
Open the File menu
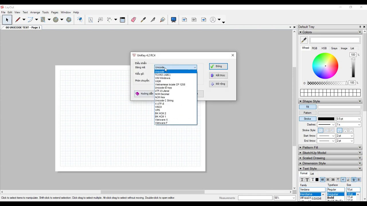tap(3, 12)
